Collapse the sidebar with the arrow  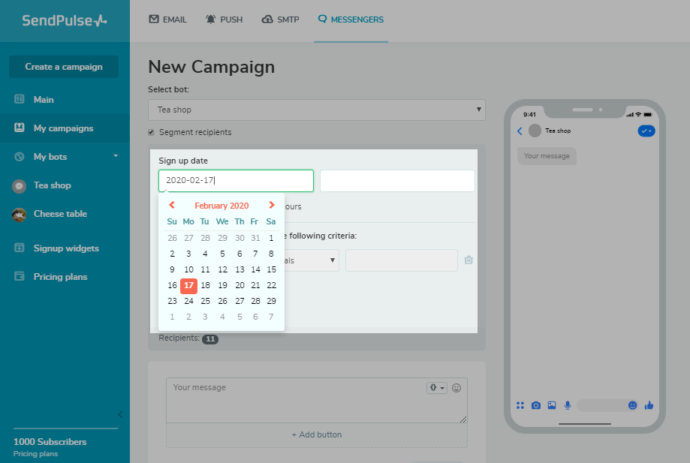tap(120, 414)
